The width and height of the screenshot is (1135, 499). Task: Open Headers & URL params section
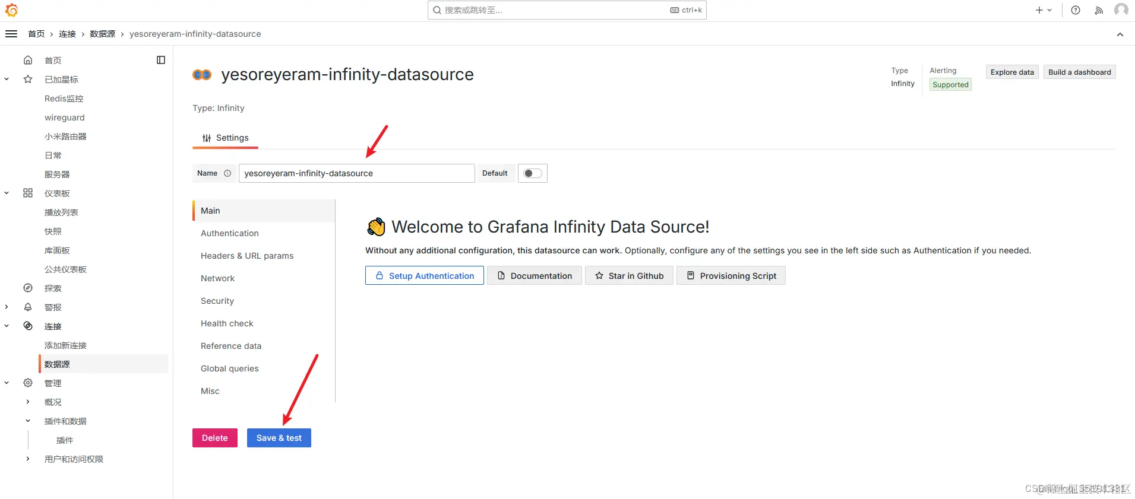click(264, 256)
